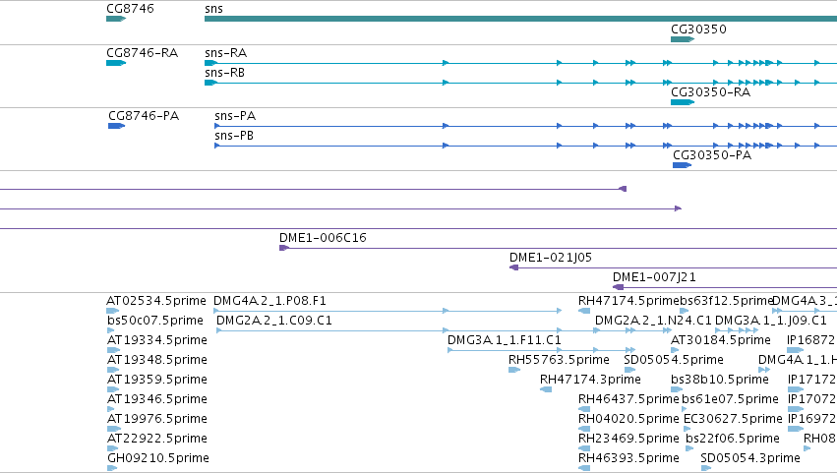Click the DME1-007J21 purple end arrow
The image size is (837, 473).
618,287
